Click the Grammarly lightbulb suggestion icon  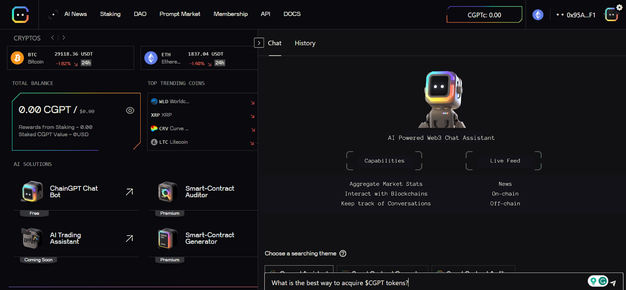594,281
